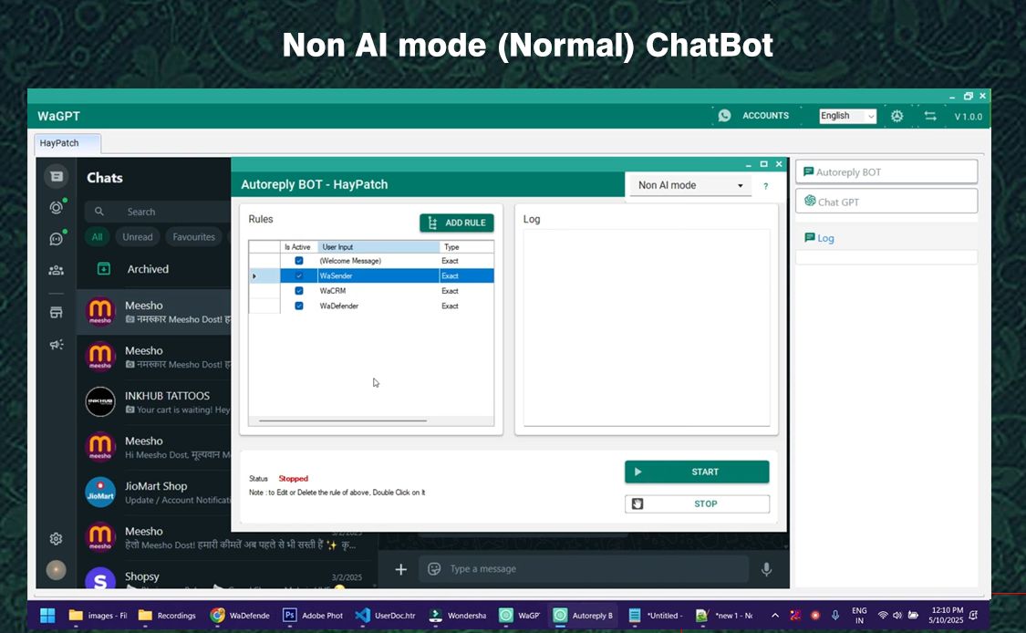
Task: Toggle Is Active for WaCRM rule
Action: coord(299,291)
